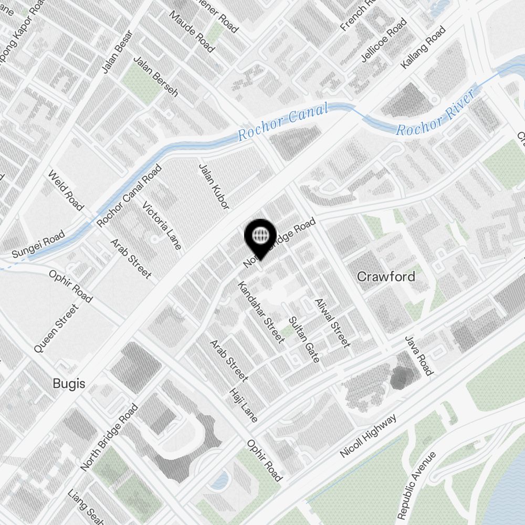Click the Victoria Lane label
Image resolution: width=525 pixels, height=525 pixels.
162,225
